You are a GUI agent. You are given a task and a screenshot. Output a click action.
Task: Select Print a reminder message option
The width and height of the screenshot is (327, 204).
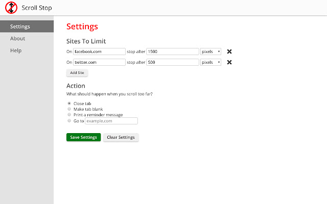pos(69,115)
